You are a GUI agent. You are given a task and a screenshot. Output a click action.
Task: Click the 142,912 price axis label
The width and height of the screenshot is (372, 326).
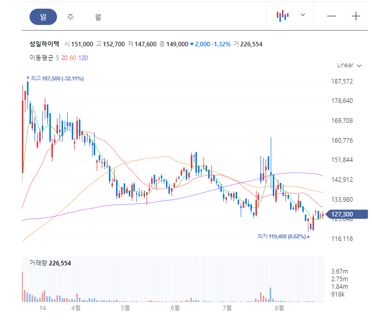(x=342, y=179)
